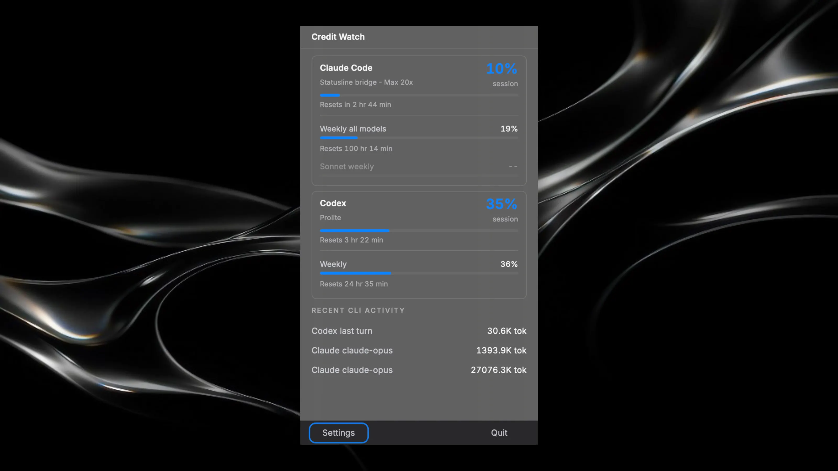Viewport: 838px width, 471px height.
Task: Click the 'RECENT CLI ACTIVITY' heading
Action: click(358, 310)
